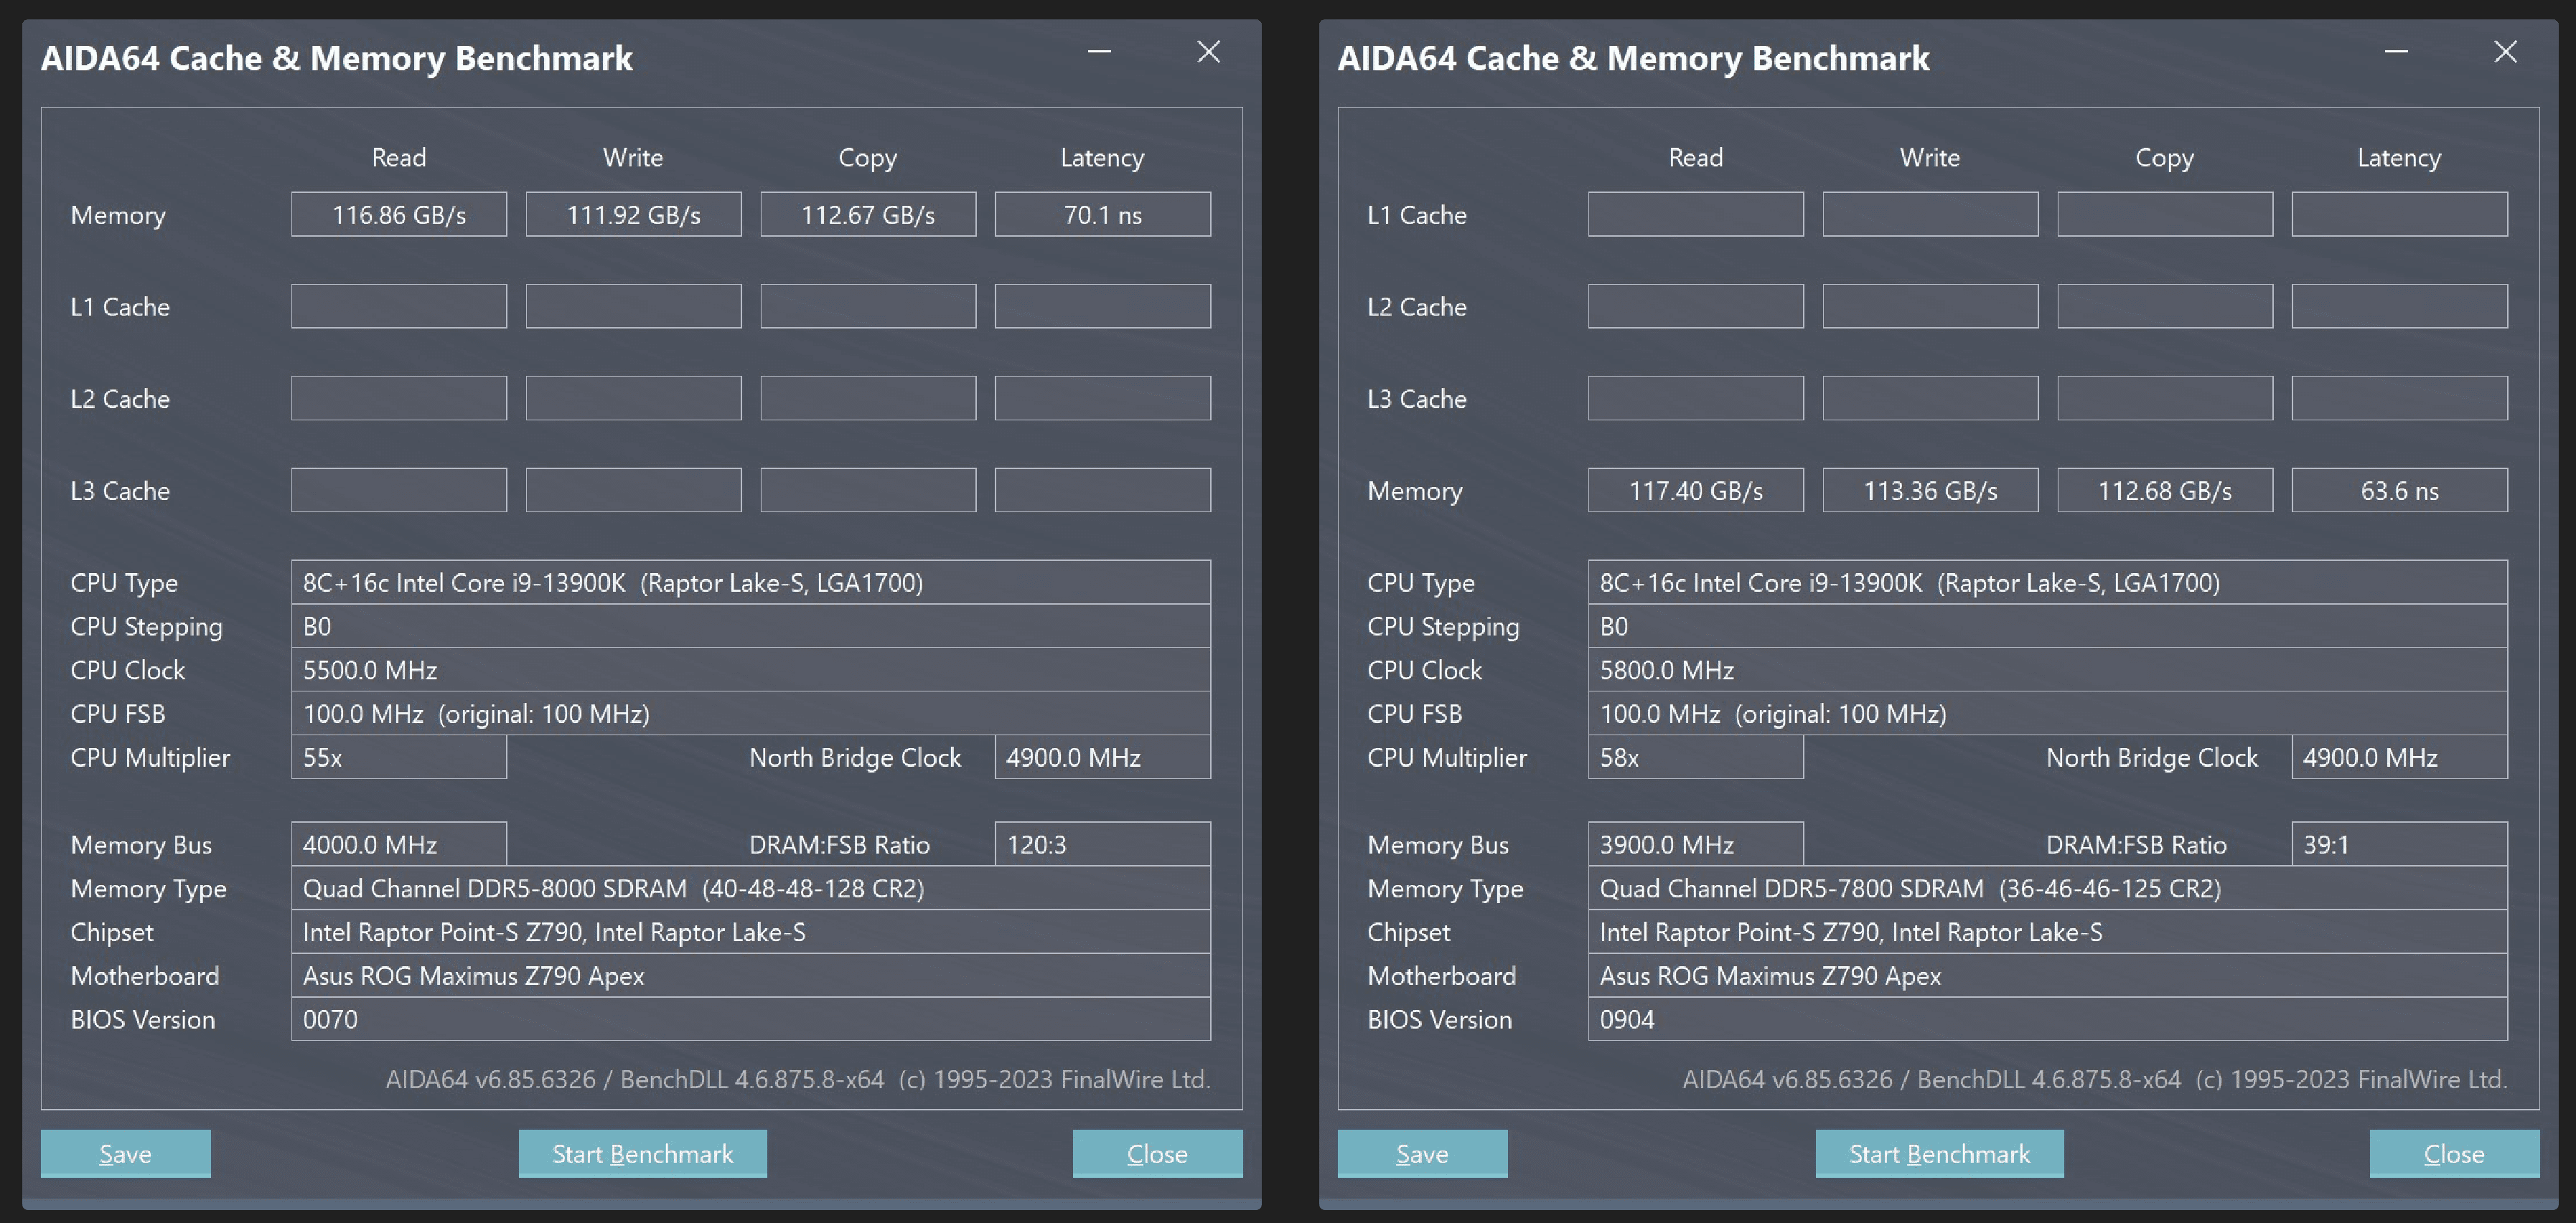
Task: Click Close button in left window
Action: coord(1157,1153)
